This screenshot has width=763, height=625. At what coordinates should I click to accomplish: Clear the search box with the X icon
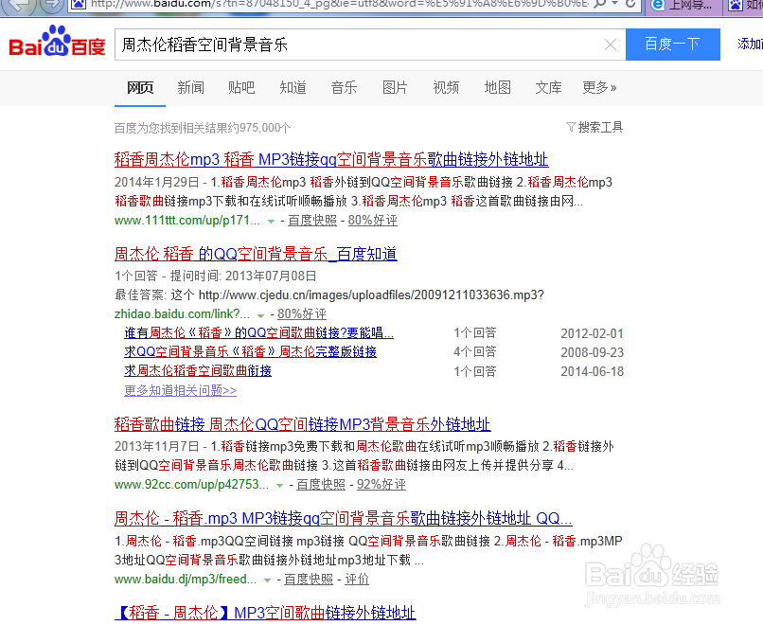(x=611, y=45)
